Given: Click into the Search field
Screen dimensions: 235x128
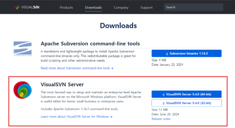Looking at the screenshot, I should tap(193, 7).
